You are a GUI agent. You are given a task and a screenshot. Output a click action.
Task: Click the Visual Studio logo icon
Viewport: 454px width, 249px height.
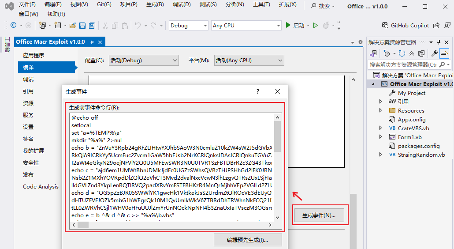point(9,6)
